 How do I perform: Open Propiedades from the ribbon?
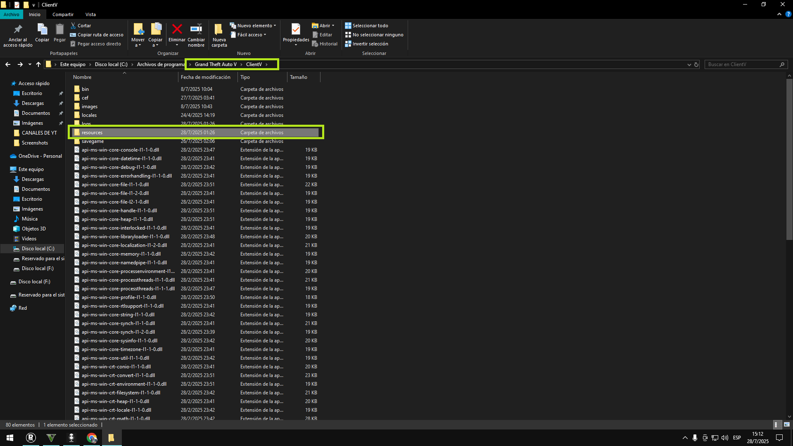click(x=296, y=29)
